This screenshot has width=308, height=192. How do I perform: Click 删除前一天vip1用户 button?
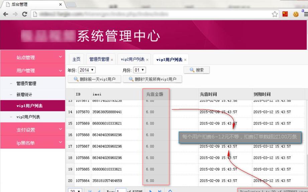tap(95, 79)
